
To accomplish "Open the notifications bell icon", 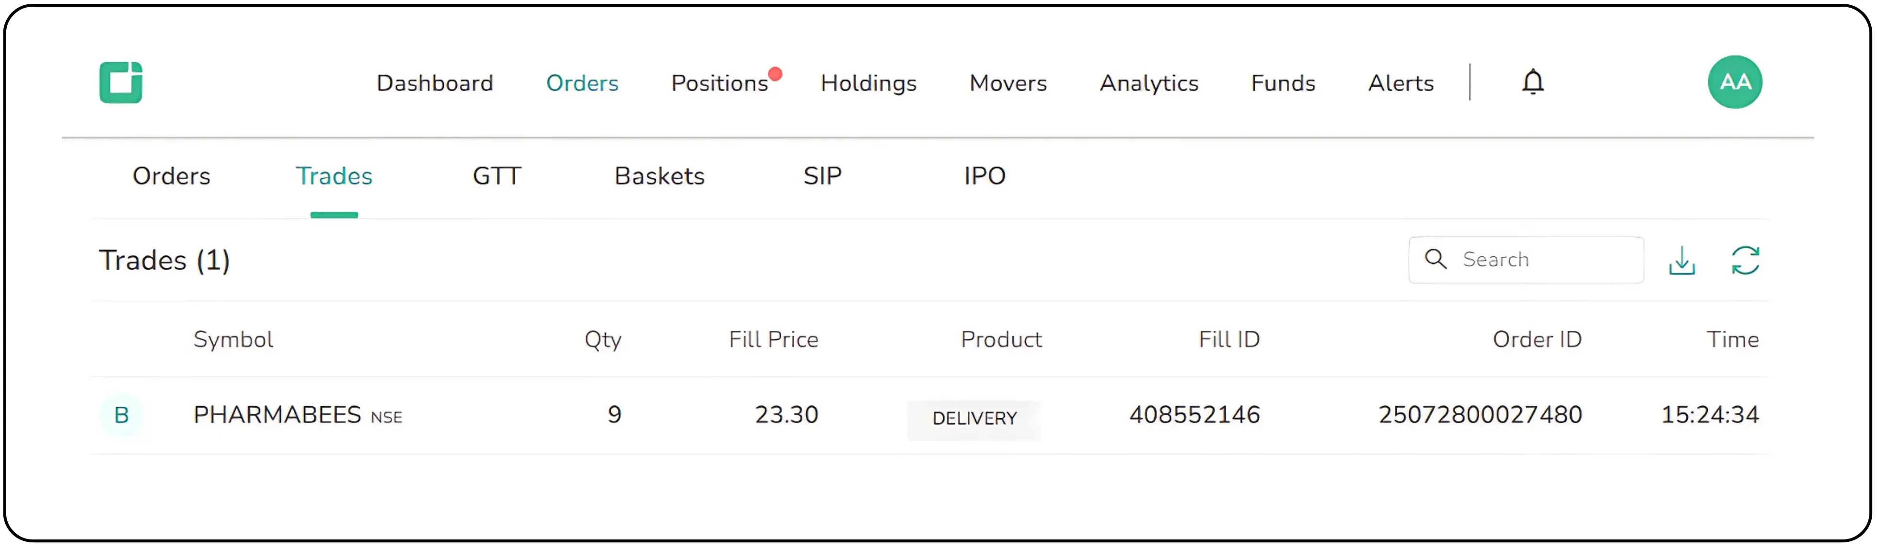I will pos(1532,81).
